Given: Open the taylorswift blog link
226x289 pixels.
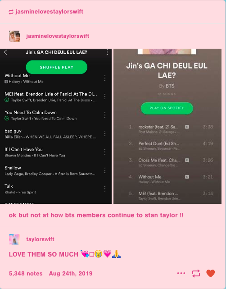Looking at the screenshot, I should point(40,239).
